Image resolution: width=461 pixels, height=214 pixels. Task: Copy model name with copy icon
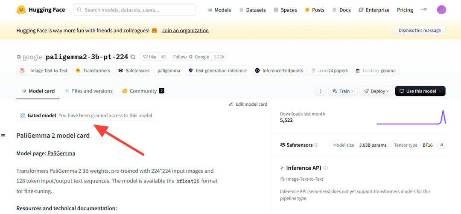pyautogui.click(x=133, y=57)
